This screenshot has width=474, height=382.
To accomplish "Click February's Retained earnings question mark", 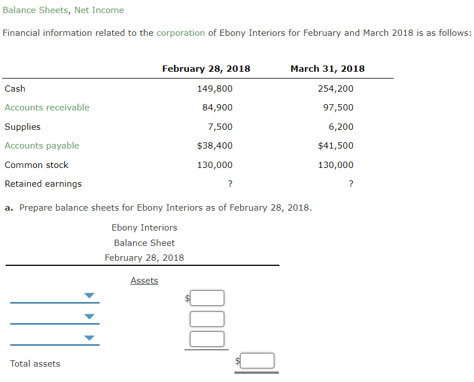I will (x=230, y=183).
